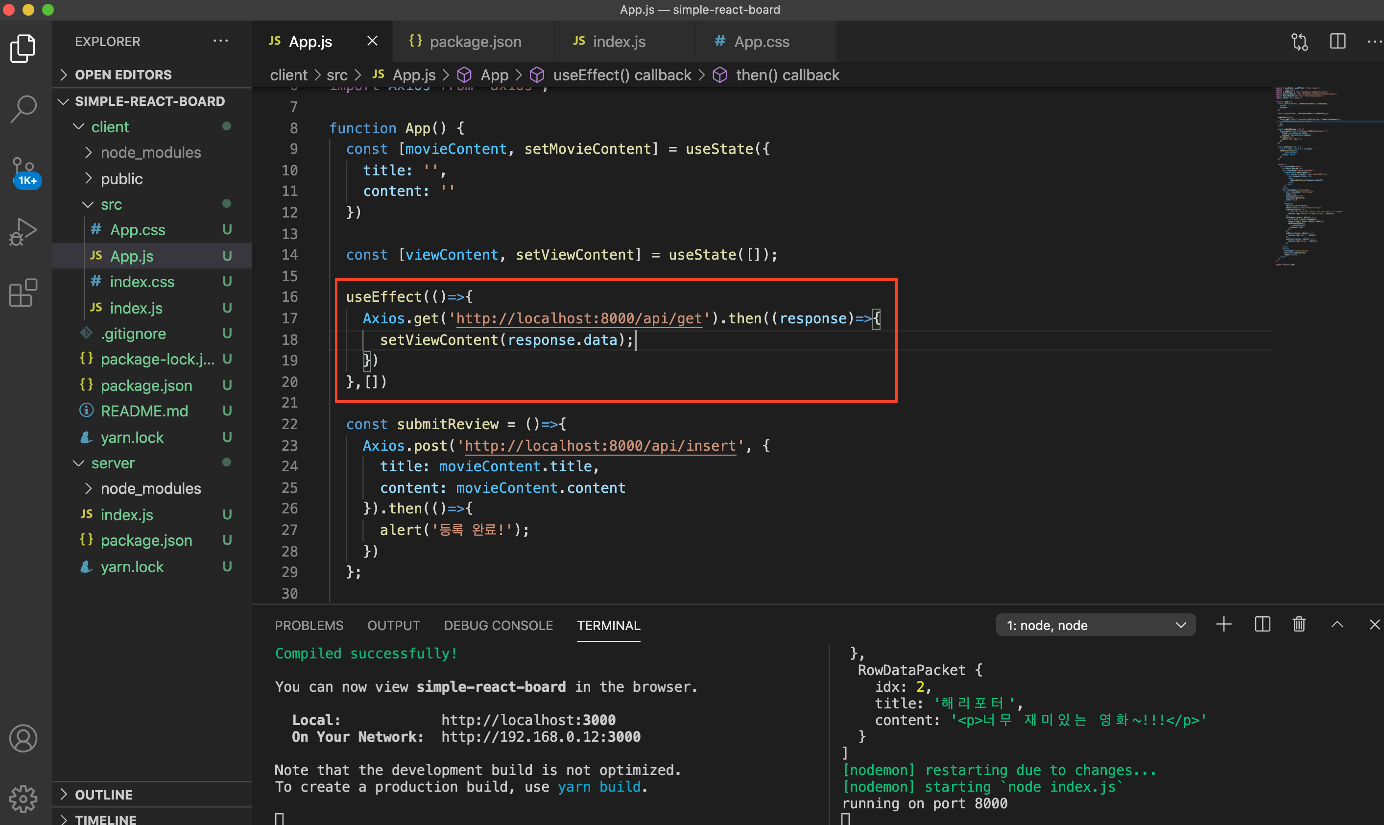The height and width of the screenshot is (825, 1384).
Task: Open the Accounts icon in activity bar
Action: coord(24,738)
